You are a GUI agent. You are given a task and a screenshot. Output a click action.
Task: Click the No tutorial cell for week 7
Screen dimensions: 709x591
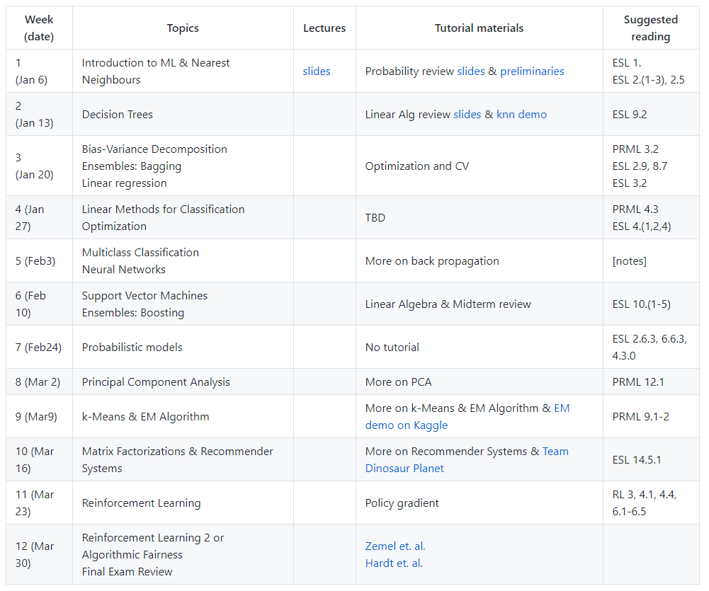pos(392,348)
